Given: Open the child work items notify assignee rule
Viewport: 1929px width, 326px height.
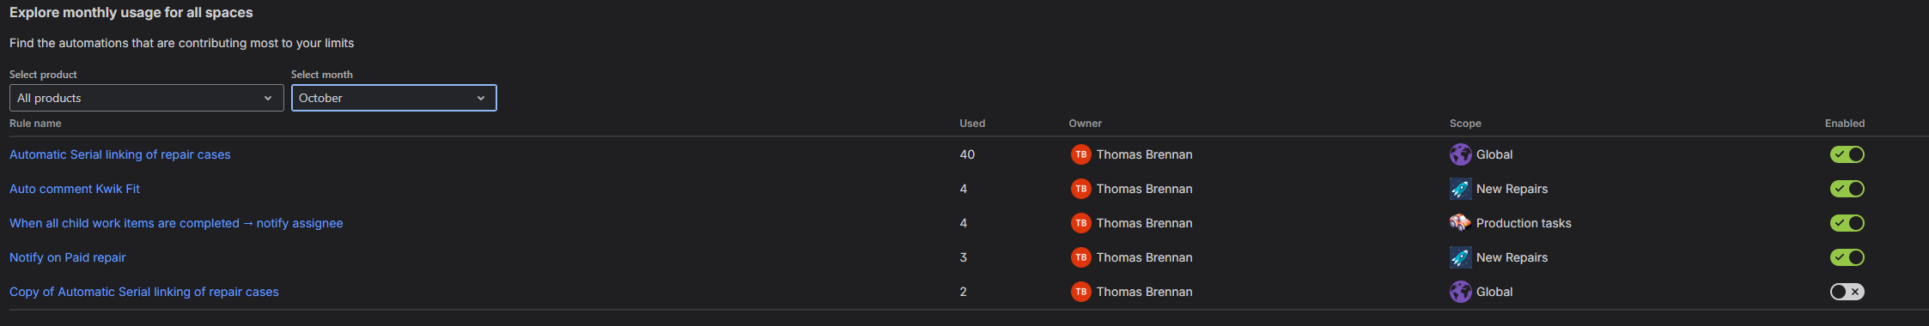Looking at the screenshot, I should click(176, 223).
